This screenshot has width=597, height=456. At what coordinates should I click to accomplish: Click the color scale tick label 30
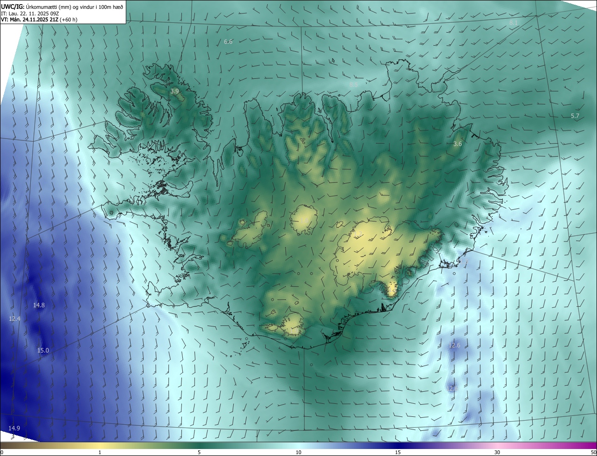tap(497, 453)
